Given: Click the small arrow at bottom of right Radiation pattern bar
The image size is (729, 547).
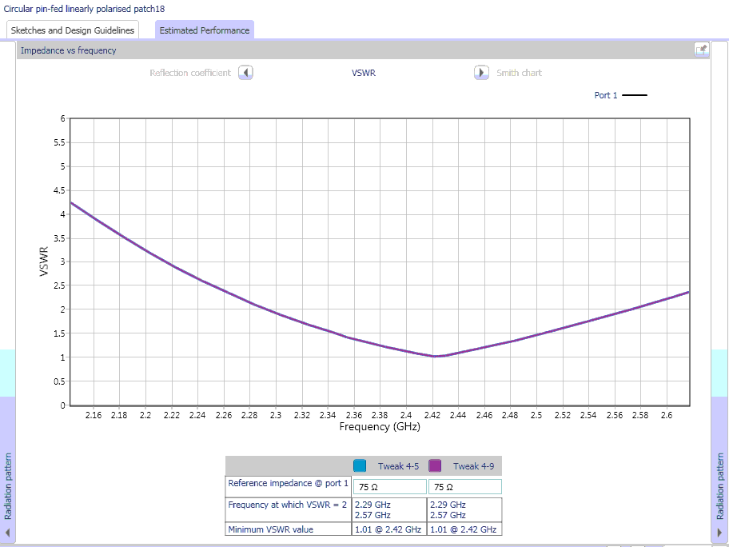Looking at the screenshot, I should [720, 531].
